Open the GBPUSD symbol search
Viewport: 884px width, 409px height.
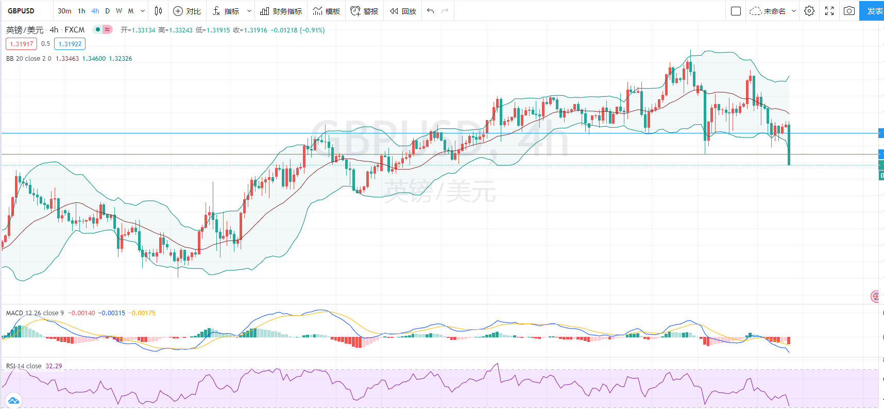(x=21, y=11)
